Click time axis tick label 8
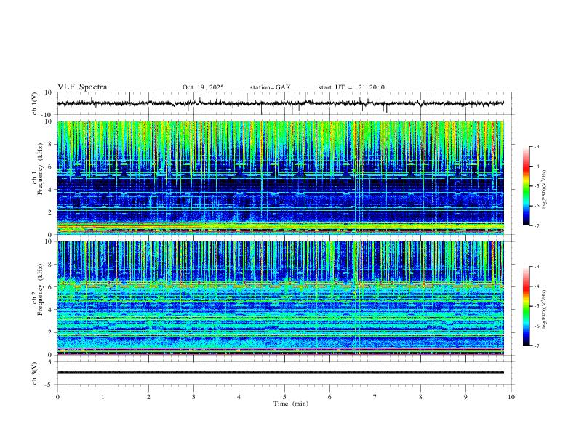Screen dimensions: 576x445 tap(420, 397)
